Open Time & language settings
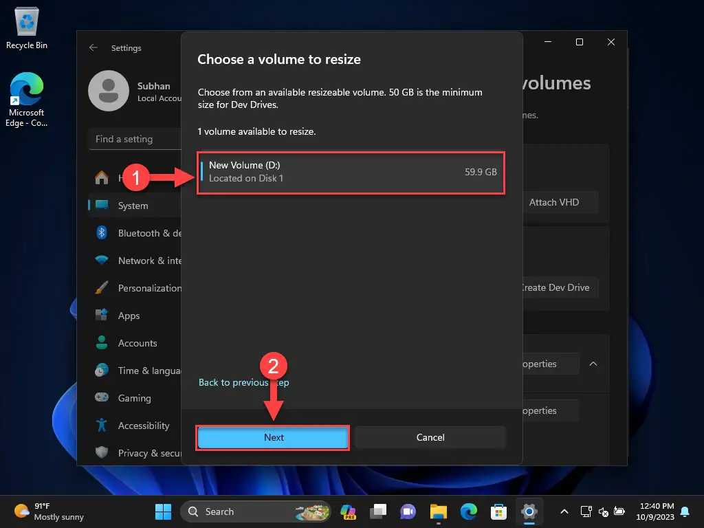The height and width of the screenshot is (528, 704). [135, 371]
